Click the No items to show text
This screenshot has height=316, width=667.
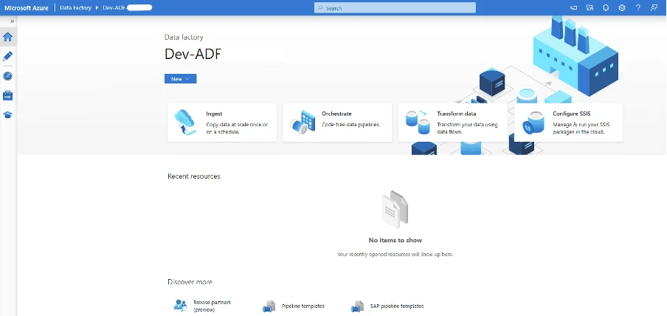point(395,240)
